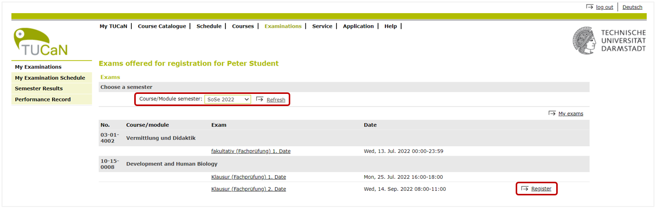Screen dimensions: 656x208
Task: Open fakultativ (Fachprüfung) 1. Date exam
Action: click(x=251, y=151)
